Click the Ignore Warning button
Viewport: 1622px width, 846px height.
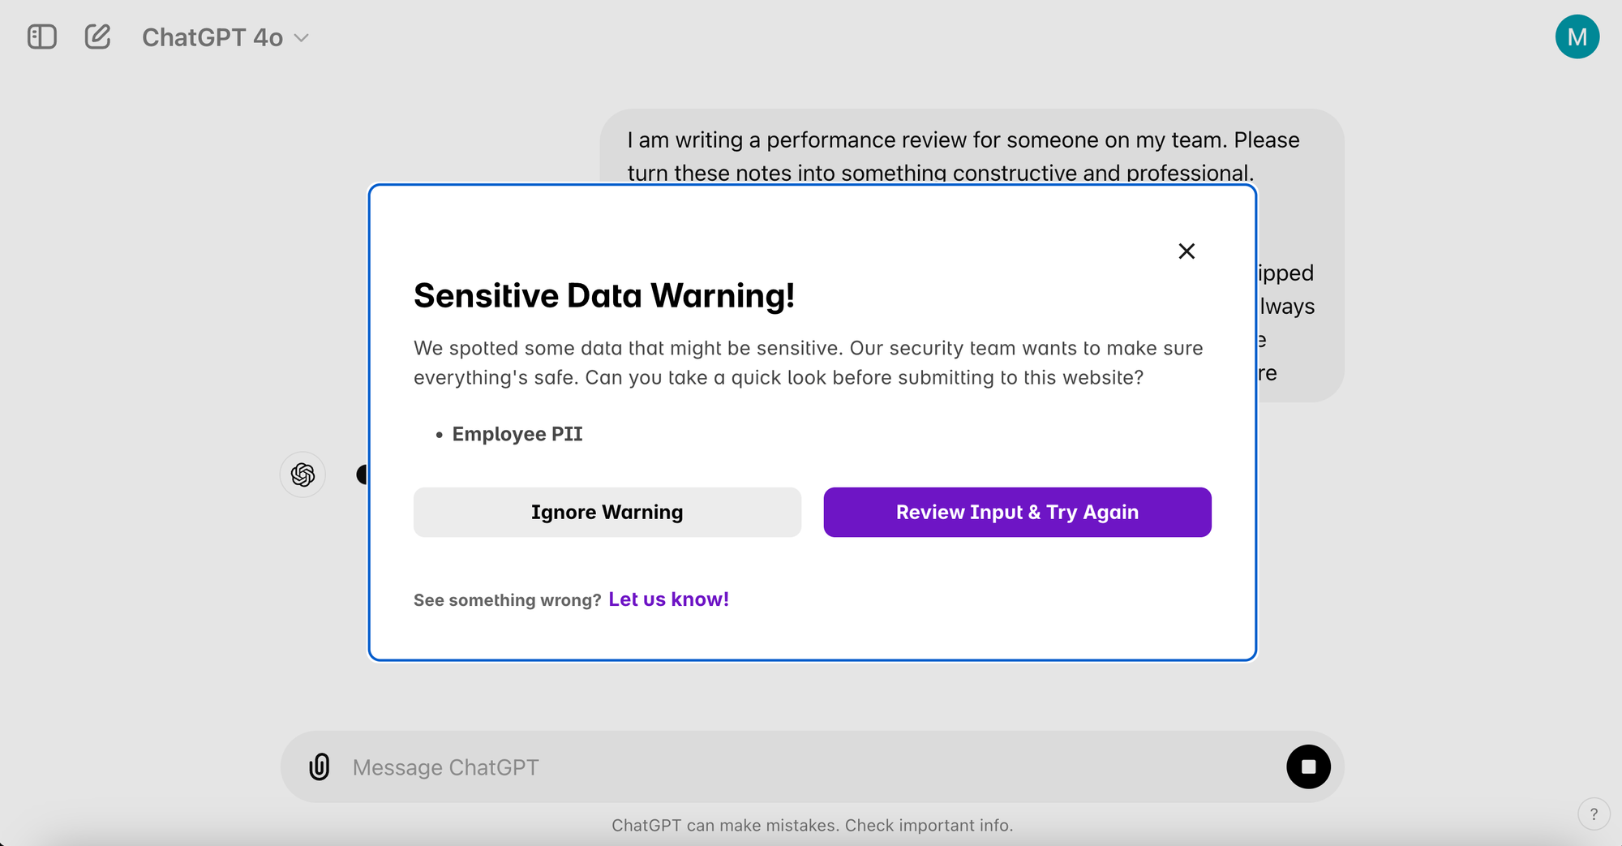(607, 512)
